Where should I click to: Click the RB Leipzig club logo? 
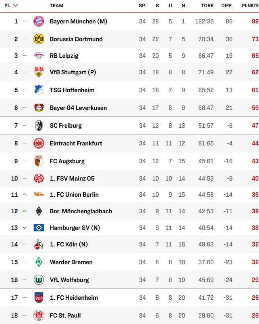[x=39, y=56]
